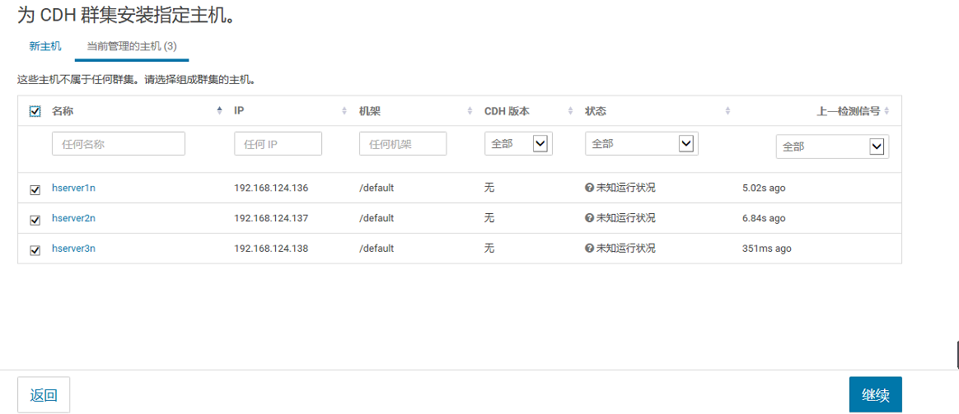The height and width of the screenshot is (414, 959).
Task: Switch to the 新主机 tab
Action: [x=45, y=46]
